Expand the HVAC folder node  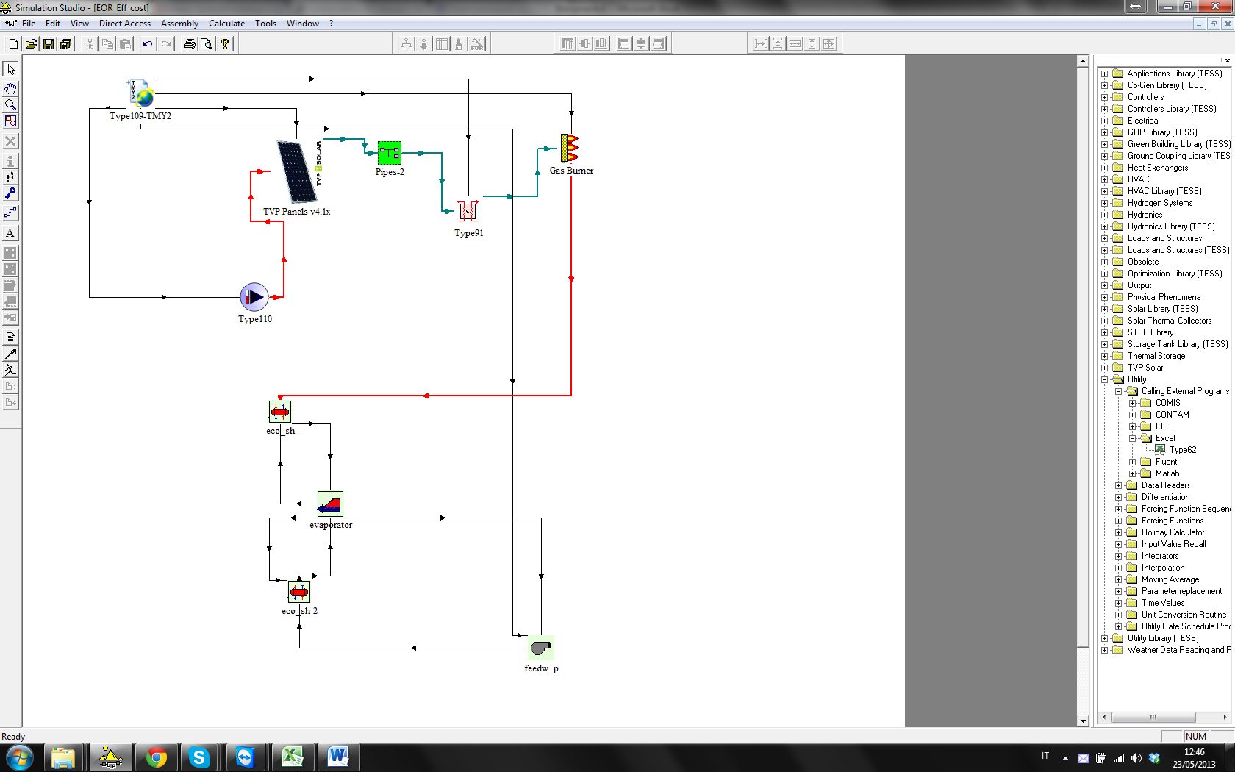(x=1104, y=179)
